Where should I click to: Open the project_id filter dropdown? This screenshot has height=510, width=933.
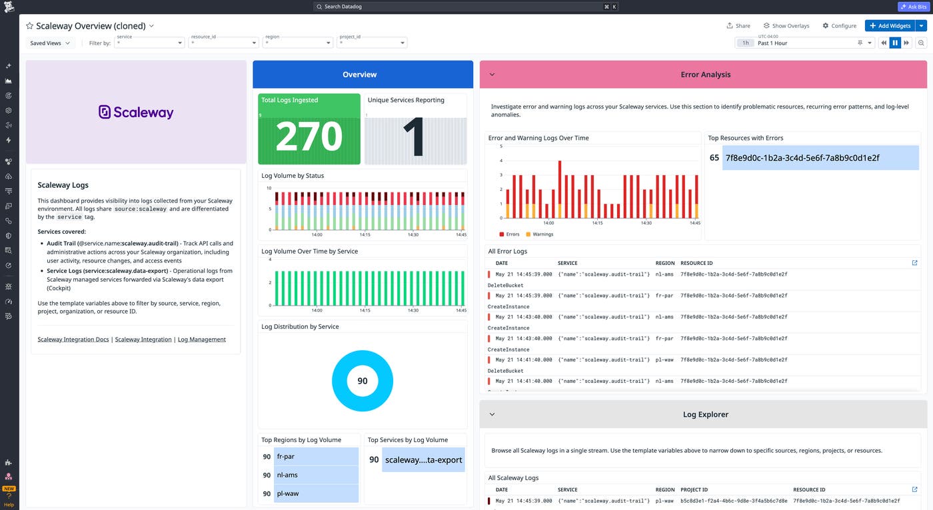pos(372,43)
